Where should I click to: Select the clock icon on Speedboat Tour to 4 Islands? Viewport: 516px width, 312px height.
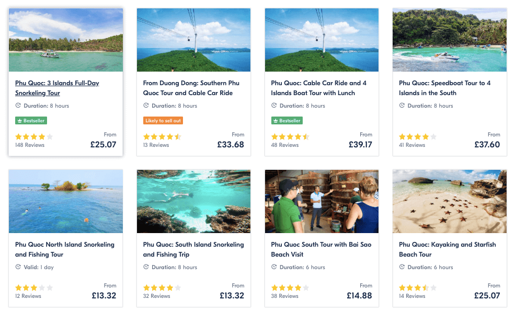(401, 106)
